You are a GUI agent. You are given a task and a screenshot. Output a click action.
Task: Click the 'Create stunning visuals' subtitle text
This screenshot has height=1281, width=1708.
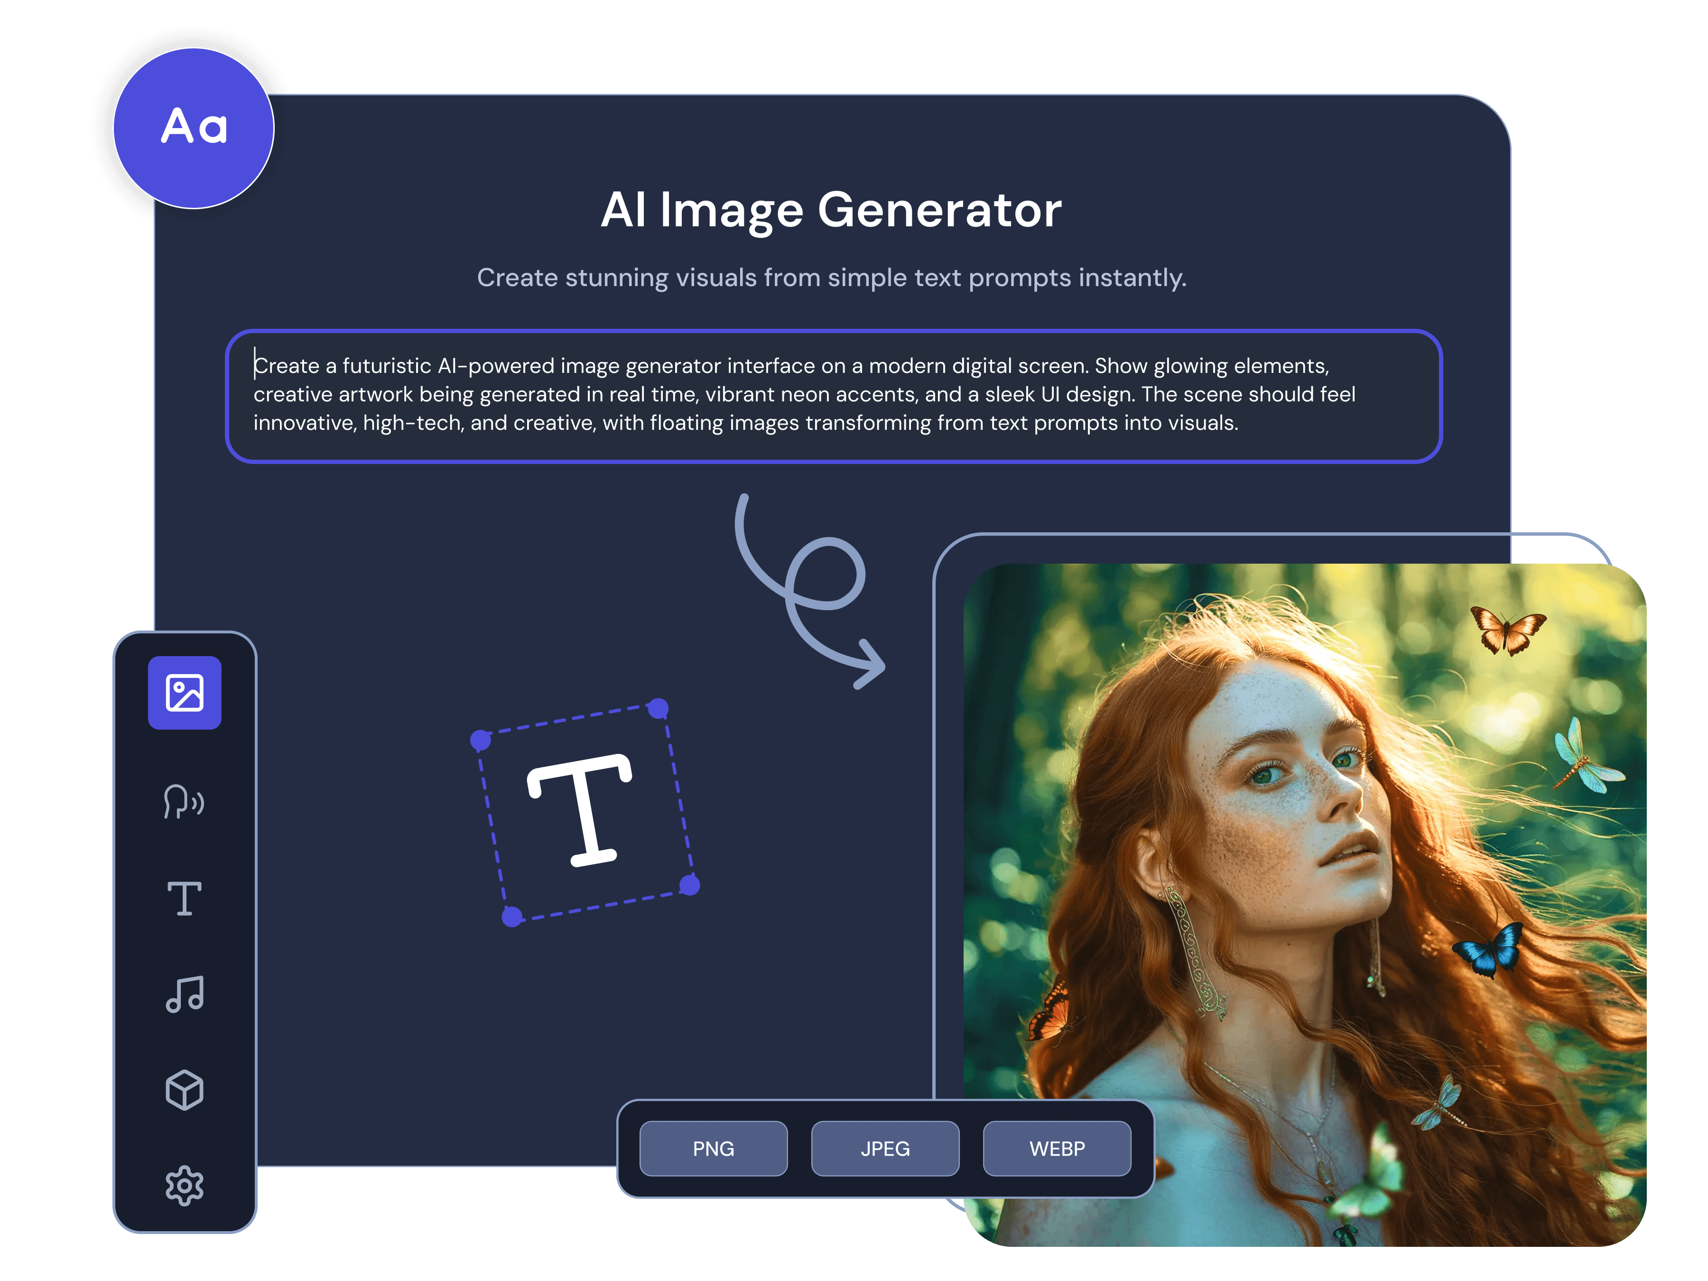pyautogui.click(x=832, y=278)
